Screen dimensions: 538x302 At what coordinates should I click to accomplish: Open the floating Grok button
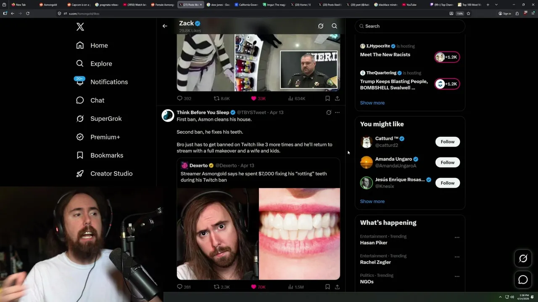coord(523,259)
